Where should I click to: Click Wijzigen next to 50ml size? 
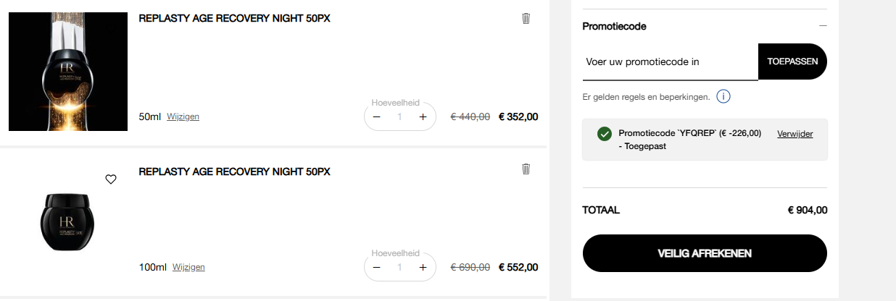183,116
